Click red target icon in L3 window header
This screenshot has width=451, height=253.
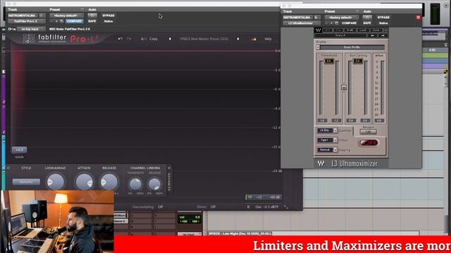point(418,18)
